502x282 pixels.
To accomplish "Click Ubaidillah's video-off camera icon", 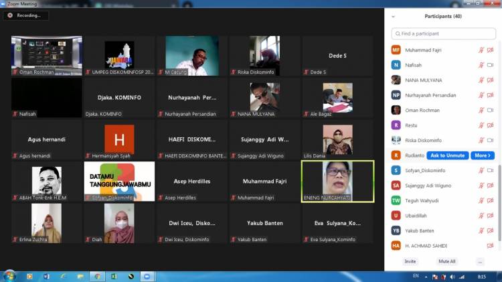I will 490,216.
